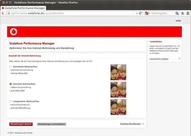Open URL history dropdown arrow

click(x=137, y=13)
